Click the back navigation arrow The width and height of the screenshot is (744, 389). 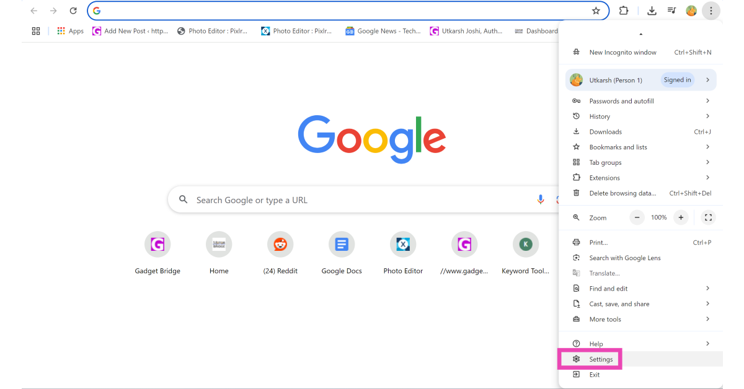click(33, 11)
